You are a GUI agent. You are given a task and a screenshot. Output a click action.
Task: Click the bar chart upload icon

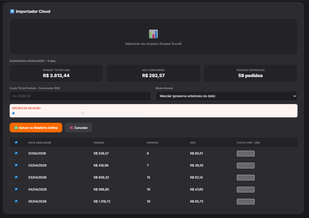pyautogui.click(x=153, y=34)
